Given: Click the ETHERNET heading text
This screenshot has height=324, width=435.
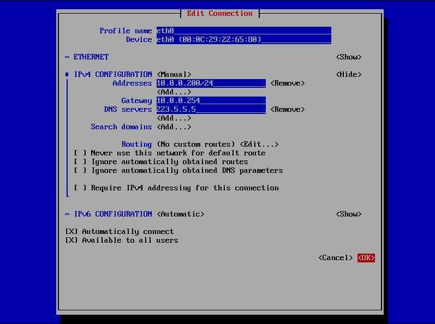Looking at the screenshot, I should tap(91, 57).
